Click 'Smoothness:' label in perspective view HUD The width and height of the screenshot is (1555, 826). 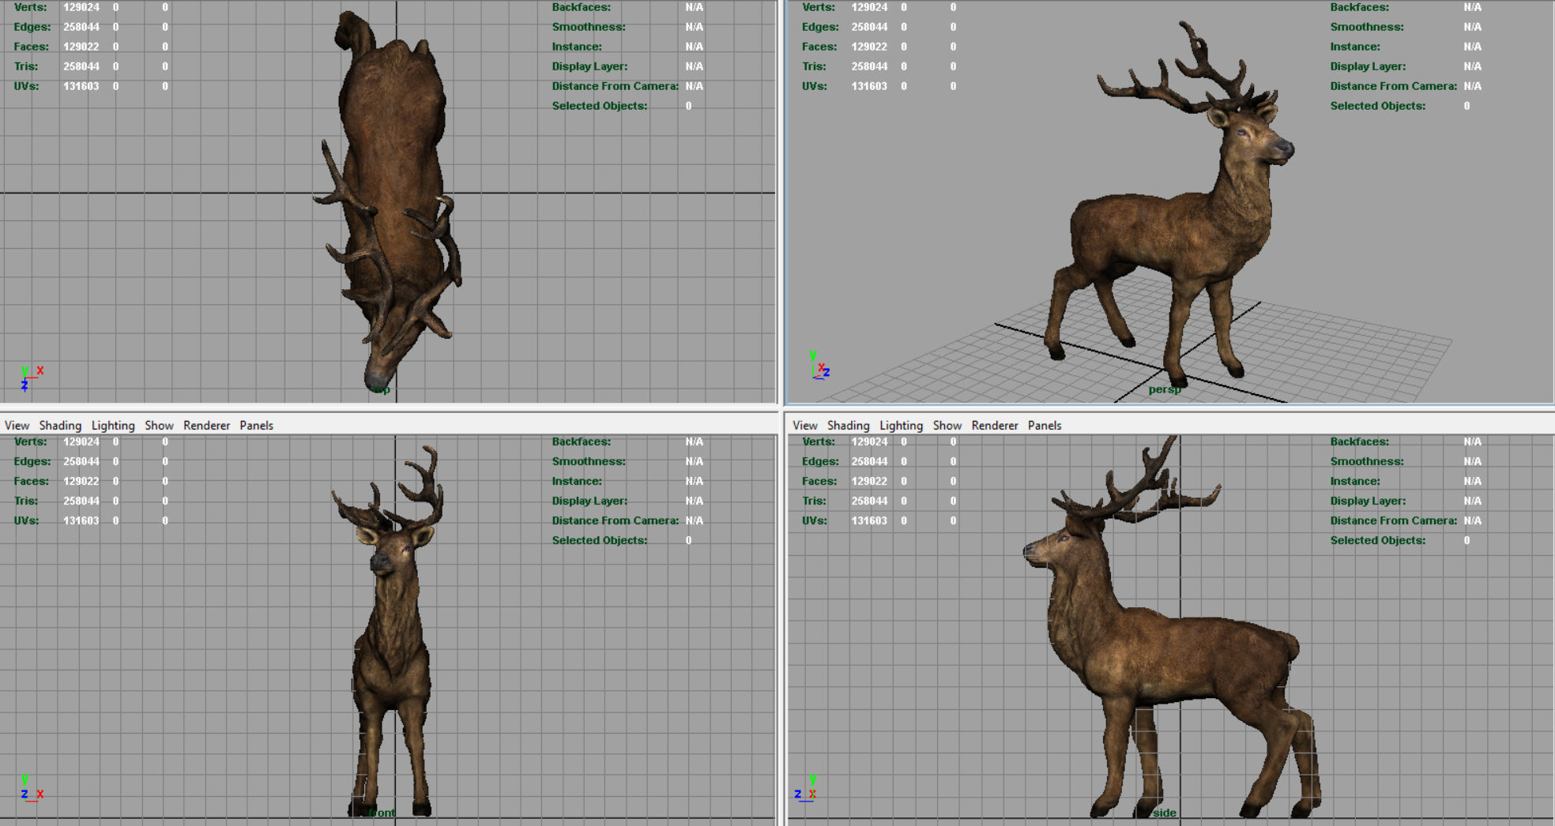point(1367,27)
